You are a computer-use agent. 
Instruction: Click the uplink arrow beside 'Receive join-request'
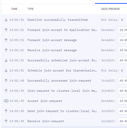tap(6, 121)
